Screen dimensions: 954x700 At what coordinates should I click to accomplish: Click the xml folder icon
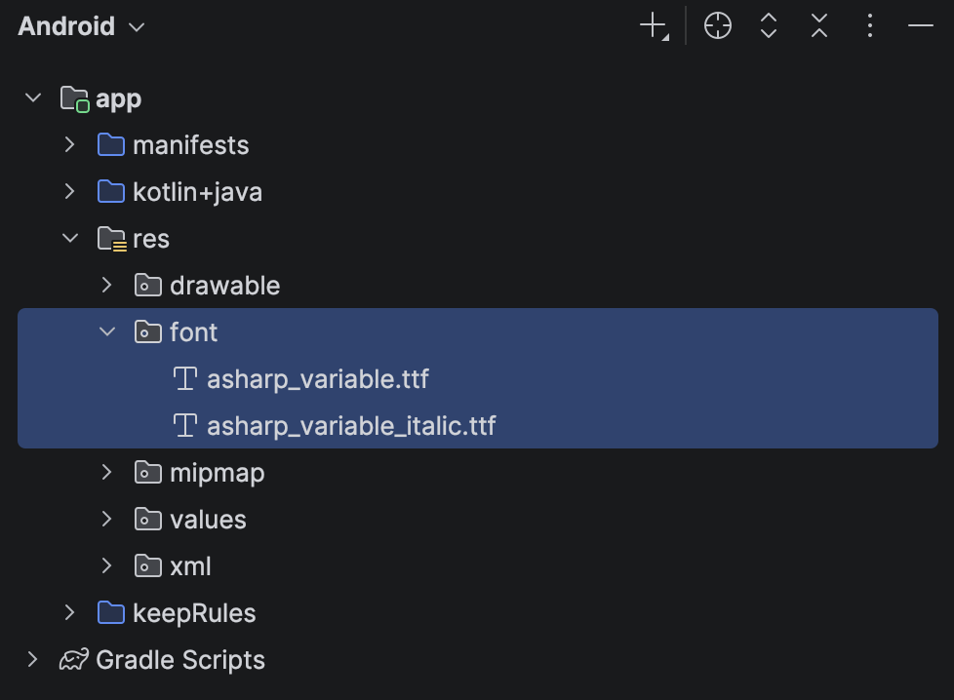(148, 566)
